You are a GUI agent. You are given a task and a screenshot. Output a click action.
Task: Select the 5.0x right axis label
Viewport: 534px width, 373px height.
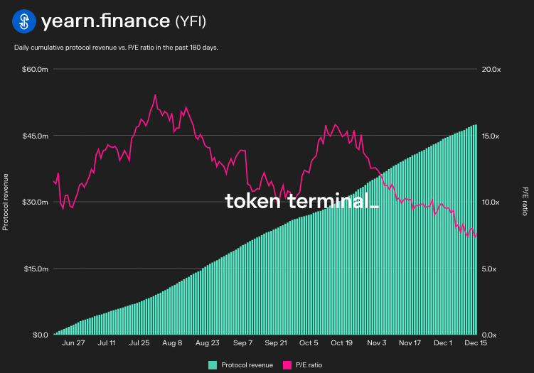[x=493, y=269]
